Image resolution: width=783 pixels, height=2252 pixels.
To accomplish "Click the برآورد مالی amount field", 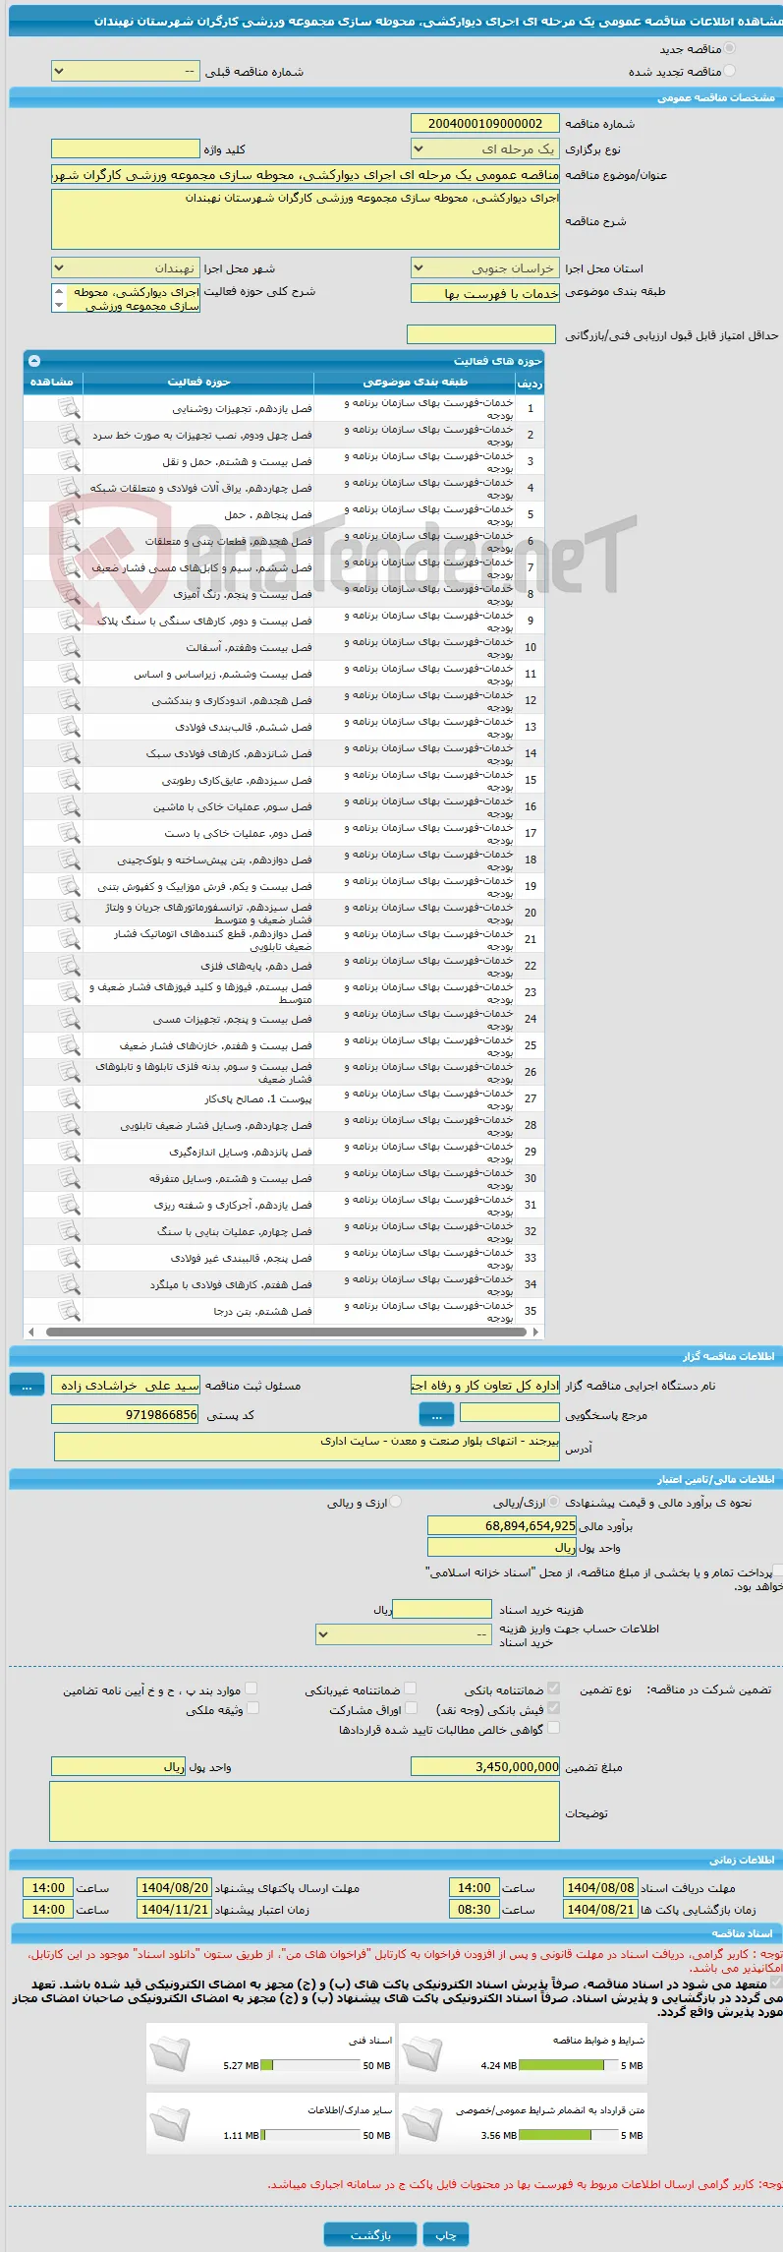I will 502,1526.
